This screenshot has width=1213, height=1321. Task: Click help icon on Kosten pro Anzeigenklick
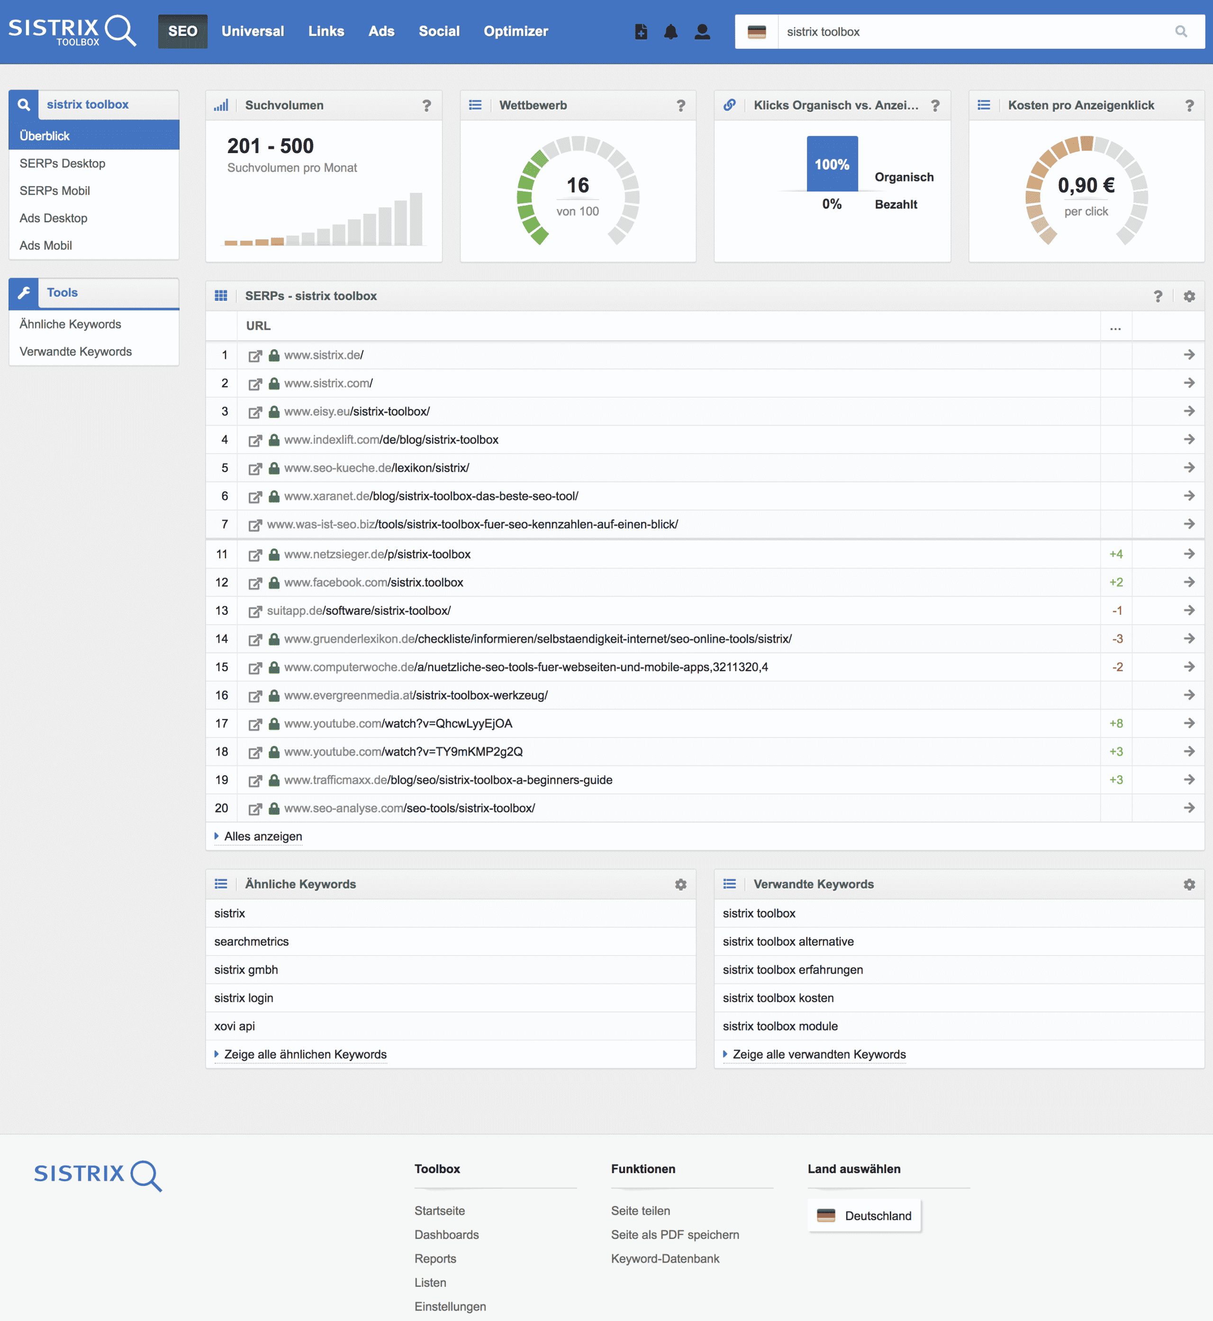click(x=1189, y=105)
